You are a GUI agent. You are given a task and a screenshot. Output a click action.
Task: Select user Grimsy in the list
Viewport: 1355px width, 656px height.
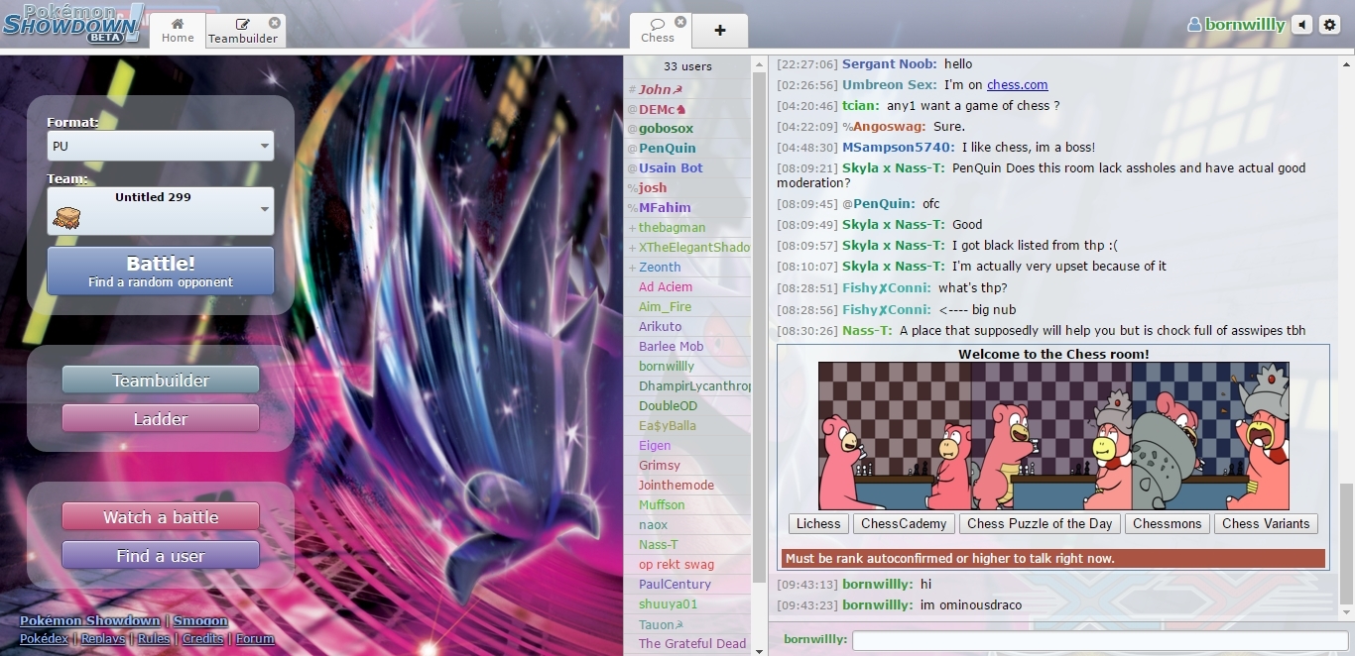(687, 466)
